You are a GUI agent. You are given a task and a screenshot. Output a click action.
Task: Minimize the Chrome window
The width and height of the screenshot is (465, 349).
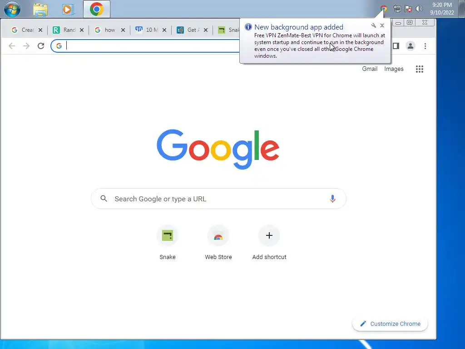398,23
